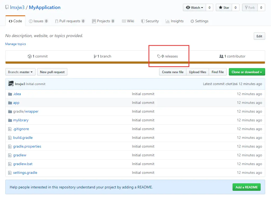The width and height of the screenshot is (271, 199).
Task: Open the latest Initial commit message in header
Action: [x=36, y=84]
